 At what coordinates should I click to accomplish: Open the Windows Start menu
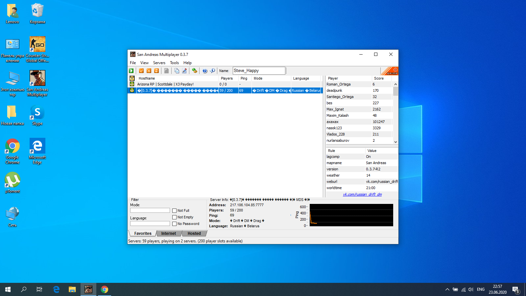point(8,289)
